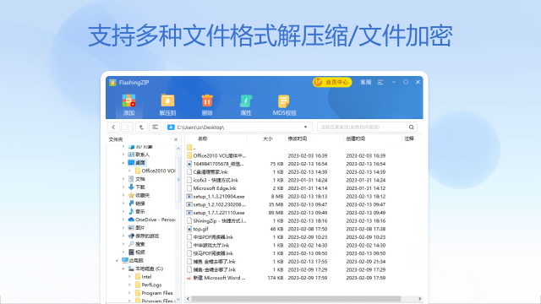This screenshot has width=541, height=304.
Task: Click the magnifier search icon
Action: [x=412, y=128]
